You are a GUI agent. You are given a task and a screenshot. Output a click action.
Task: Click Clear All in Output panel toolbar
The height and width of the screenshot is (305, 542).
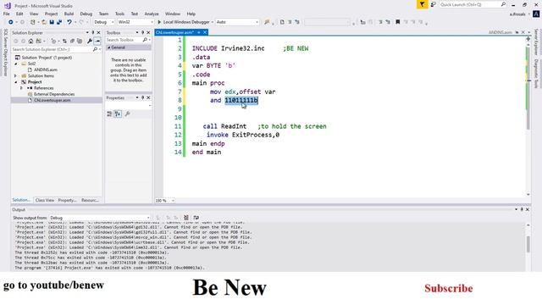(x=186, y=218)
